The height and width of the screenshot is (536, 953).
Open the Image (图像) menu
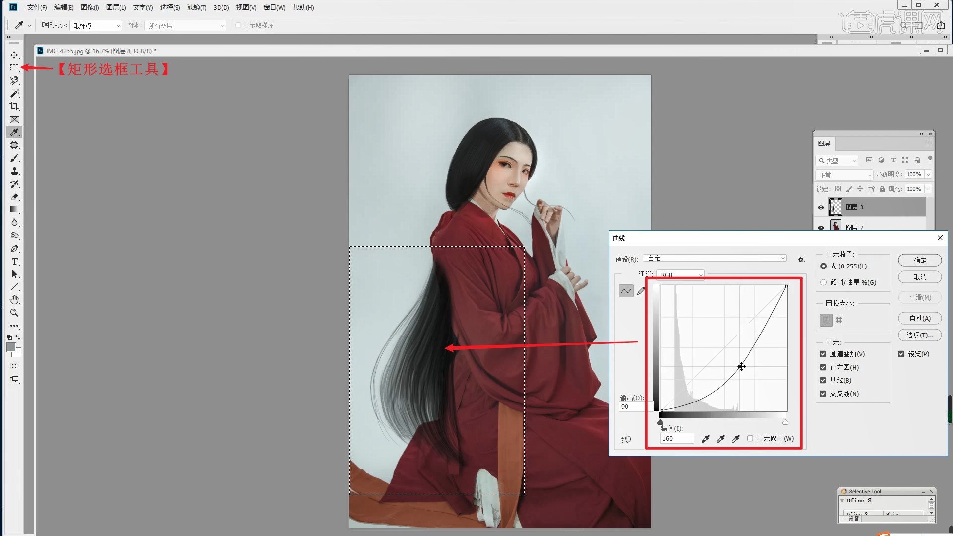point(90,7)
